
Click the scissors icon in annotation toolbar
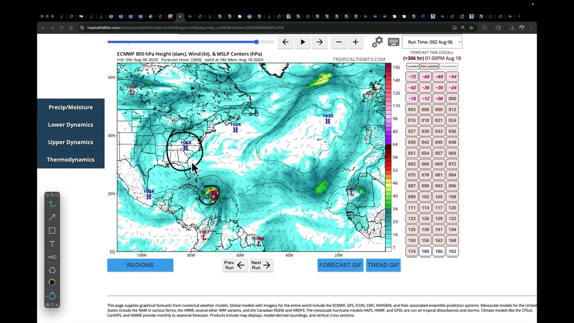pyautogui.click(x=57, y=305)
